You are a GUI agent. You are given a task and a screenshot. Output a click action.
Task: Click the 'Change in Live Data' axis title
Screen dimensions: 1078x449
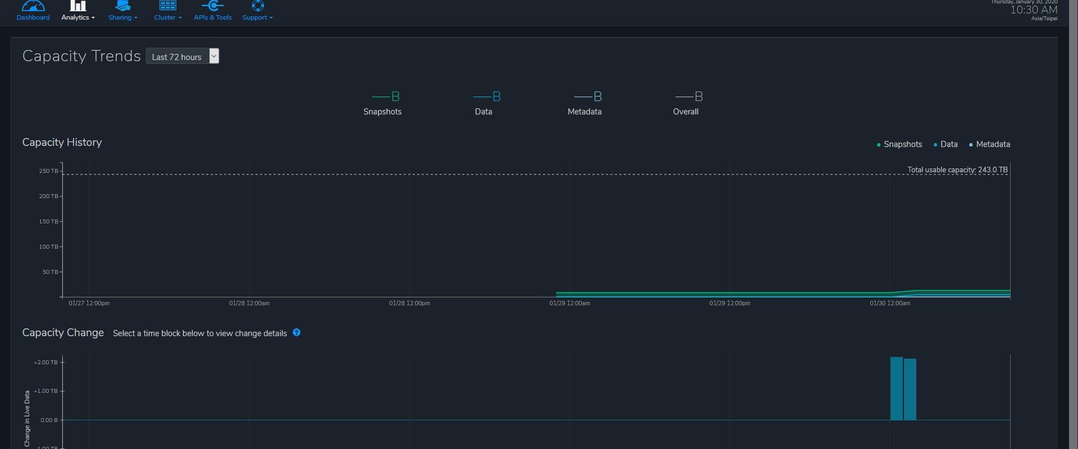click(27, 419)
